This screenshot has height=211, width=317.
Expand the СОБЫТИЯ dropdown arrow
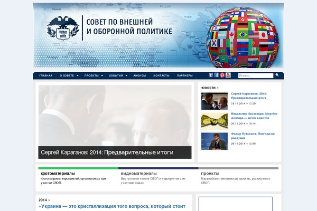126,76
